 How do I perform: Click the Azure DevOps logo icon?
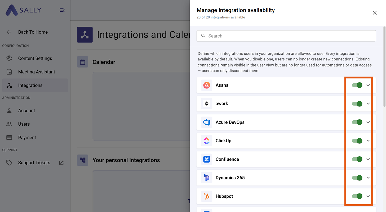click(206, 122)
